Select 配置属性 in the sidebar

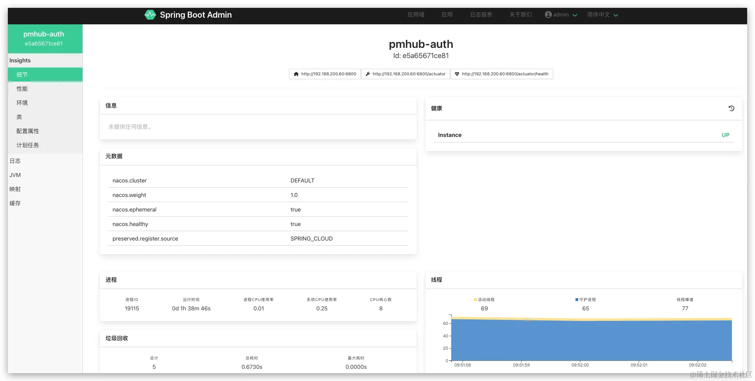tap(45, 131)
